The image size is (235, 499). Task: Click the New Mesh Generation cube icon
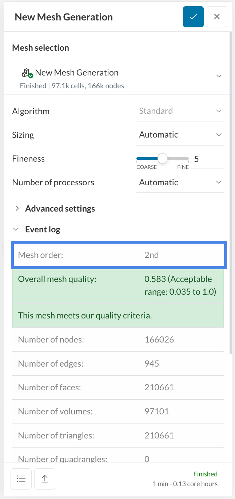click(x=25, y=72)
